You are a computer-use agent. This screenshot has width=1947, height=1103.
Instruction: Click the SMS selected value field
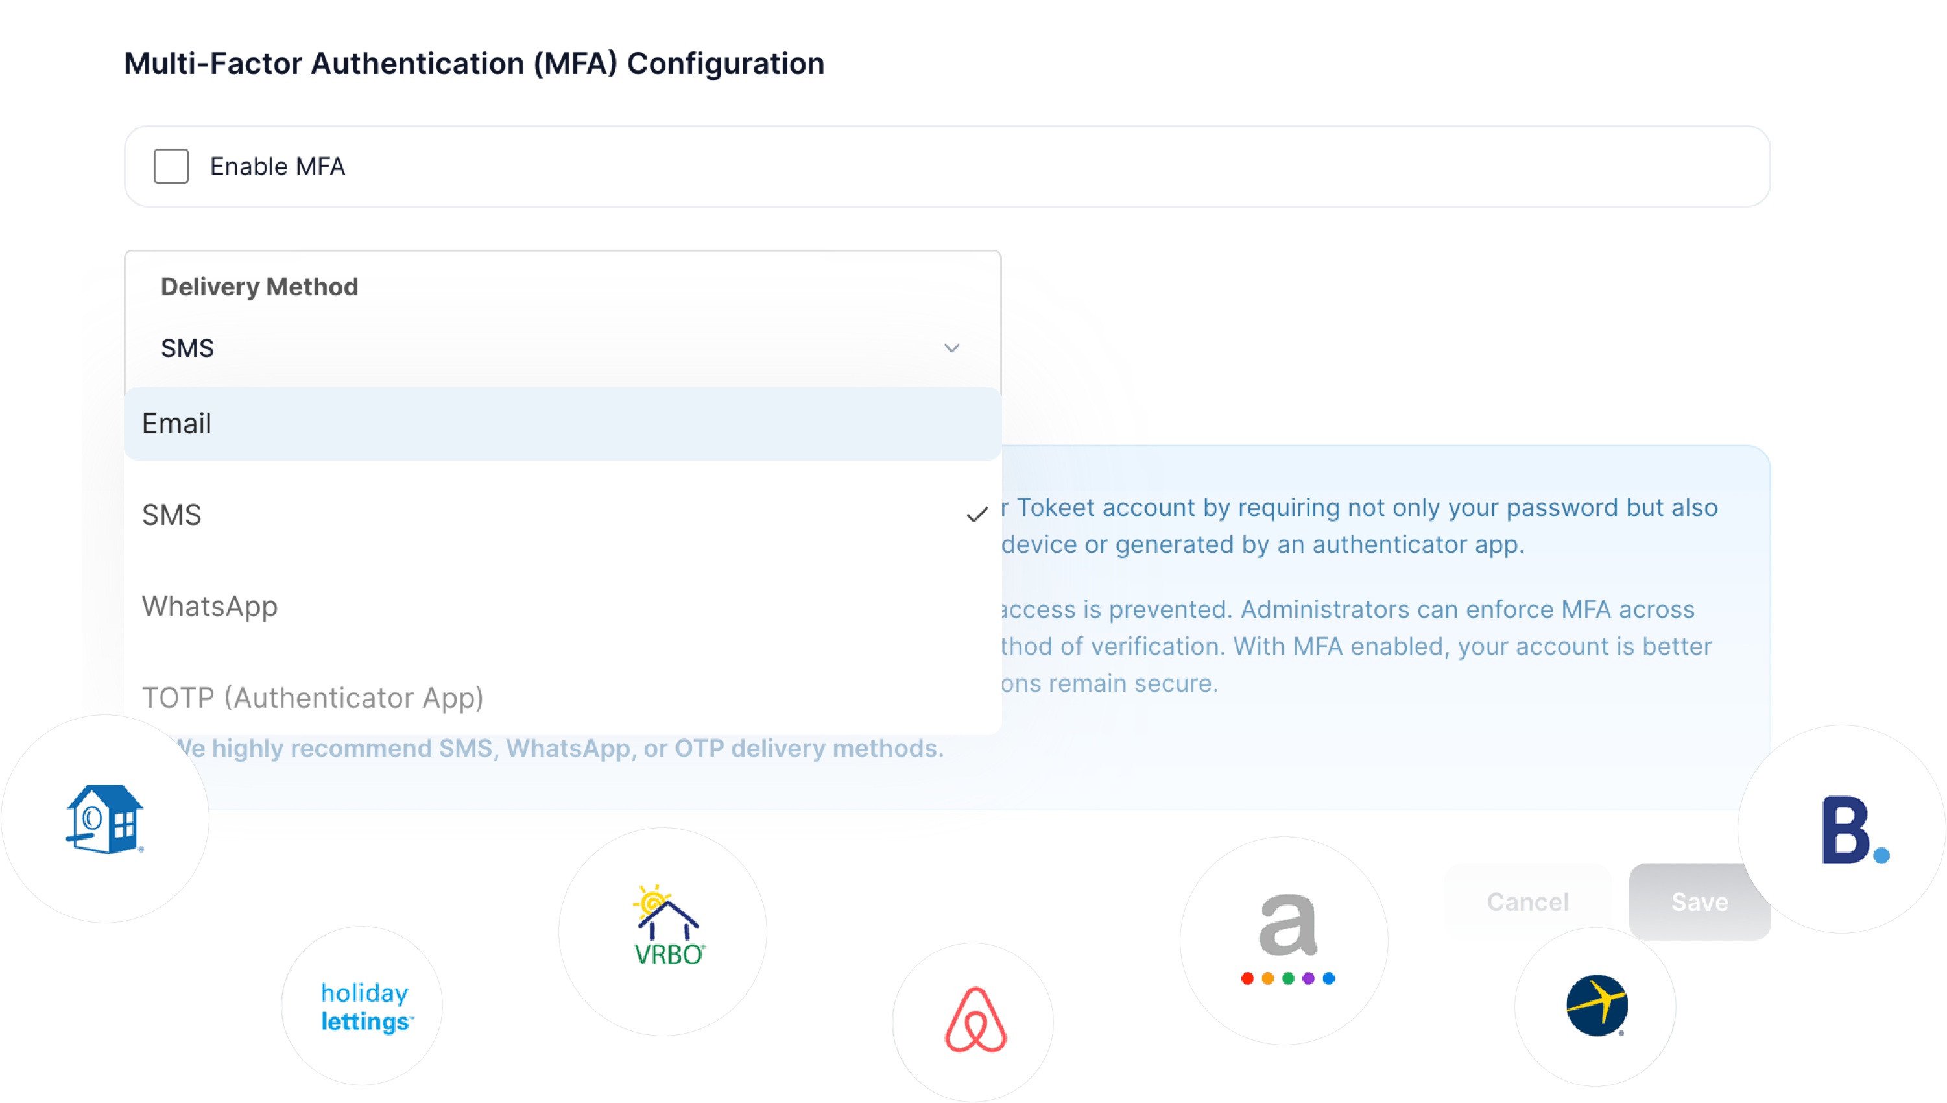click(562, 348)
